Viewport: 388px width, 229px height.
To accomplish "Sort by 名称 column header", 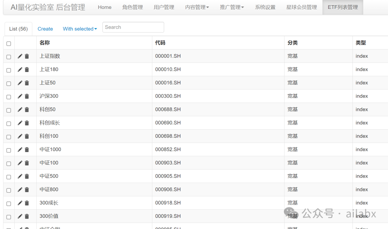I will [x=45, y=43].
